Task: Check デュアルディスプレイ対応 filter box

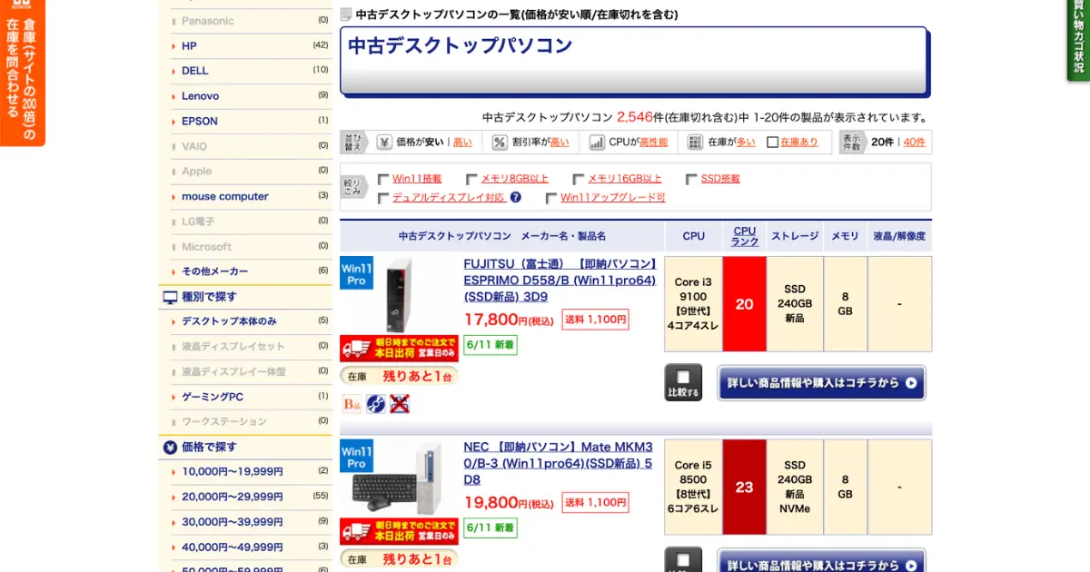Action: (383, 198)
